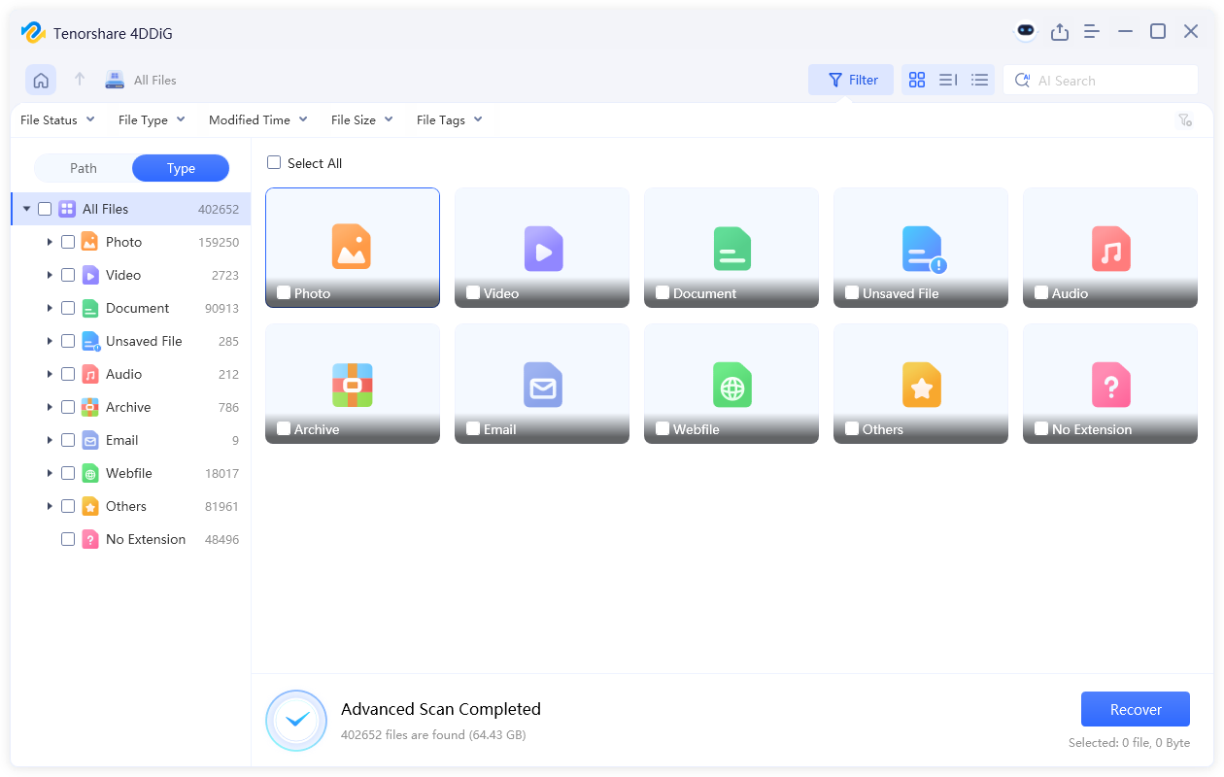Click the up-level navigation arrow
The height and width of the screenshot is (777, 1224).
pos(80,80)
